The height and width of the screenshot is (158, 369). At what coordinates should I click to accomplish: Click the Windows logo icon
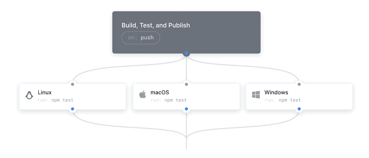[256, 95]
